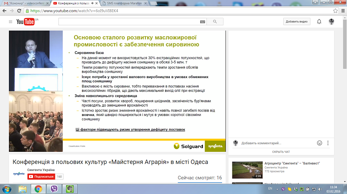The image size is (347, 194).
Task: Switch to Chrome in taskbar
Action: click(38, 189)
